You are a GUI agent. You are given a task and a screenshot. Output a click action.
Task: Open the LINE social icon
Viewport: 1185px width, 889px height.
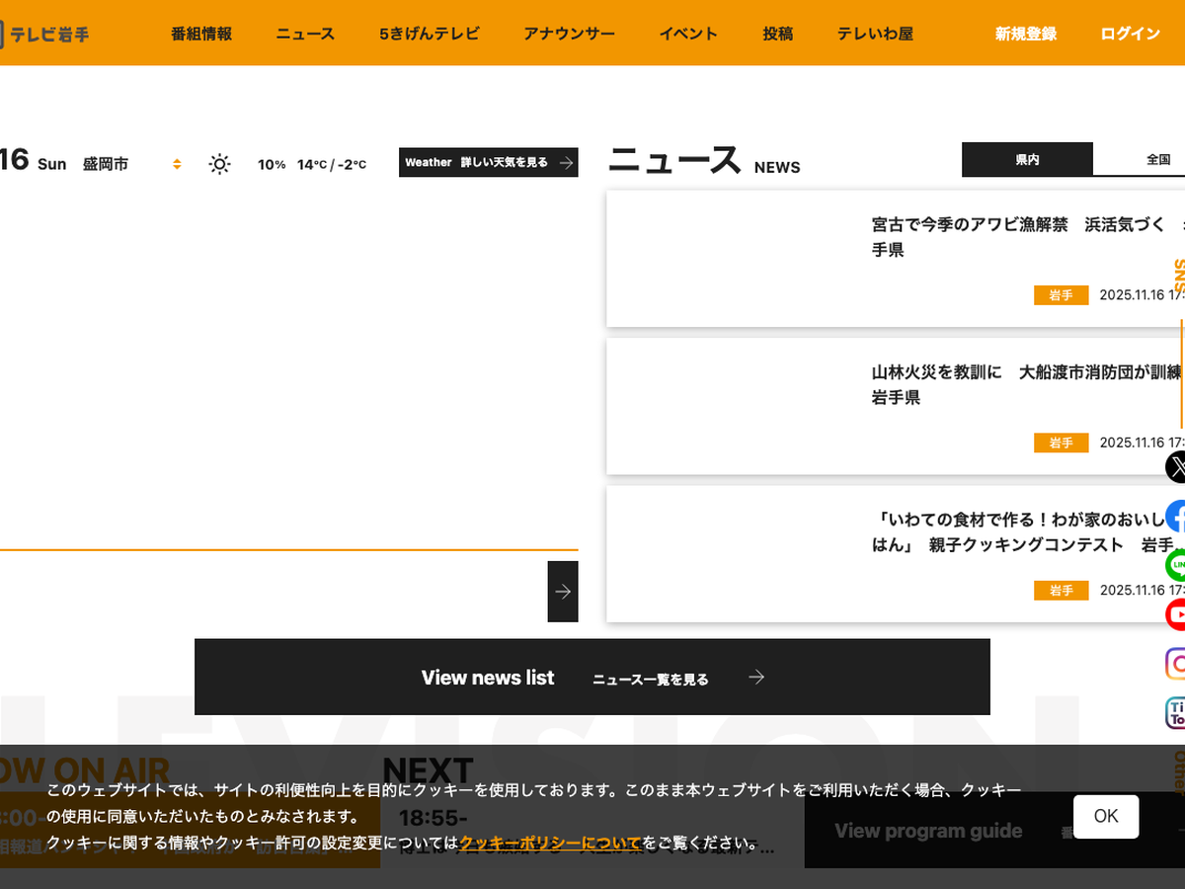tap(1175, 565)
